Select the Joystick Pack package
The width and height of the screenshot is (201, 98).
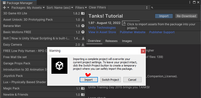pos(24,76)
